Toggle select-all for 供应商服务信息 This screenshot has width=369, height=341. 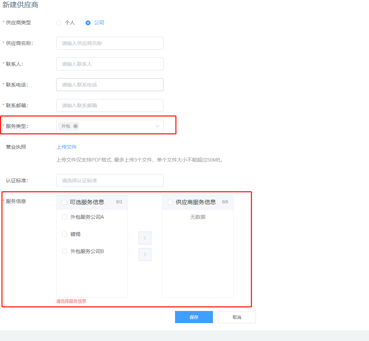[x=170, y=202]
